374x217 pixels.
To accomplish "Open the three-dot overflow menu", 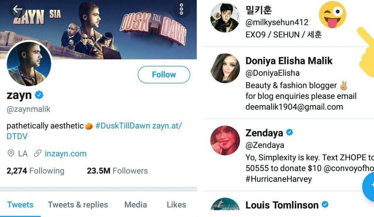I will (x=182, y=9).
